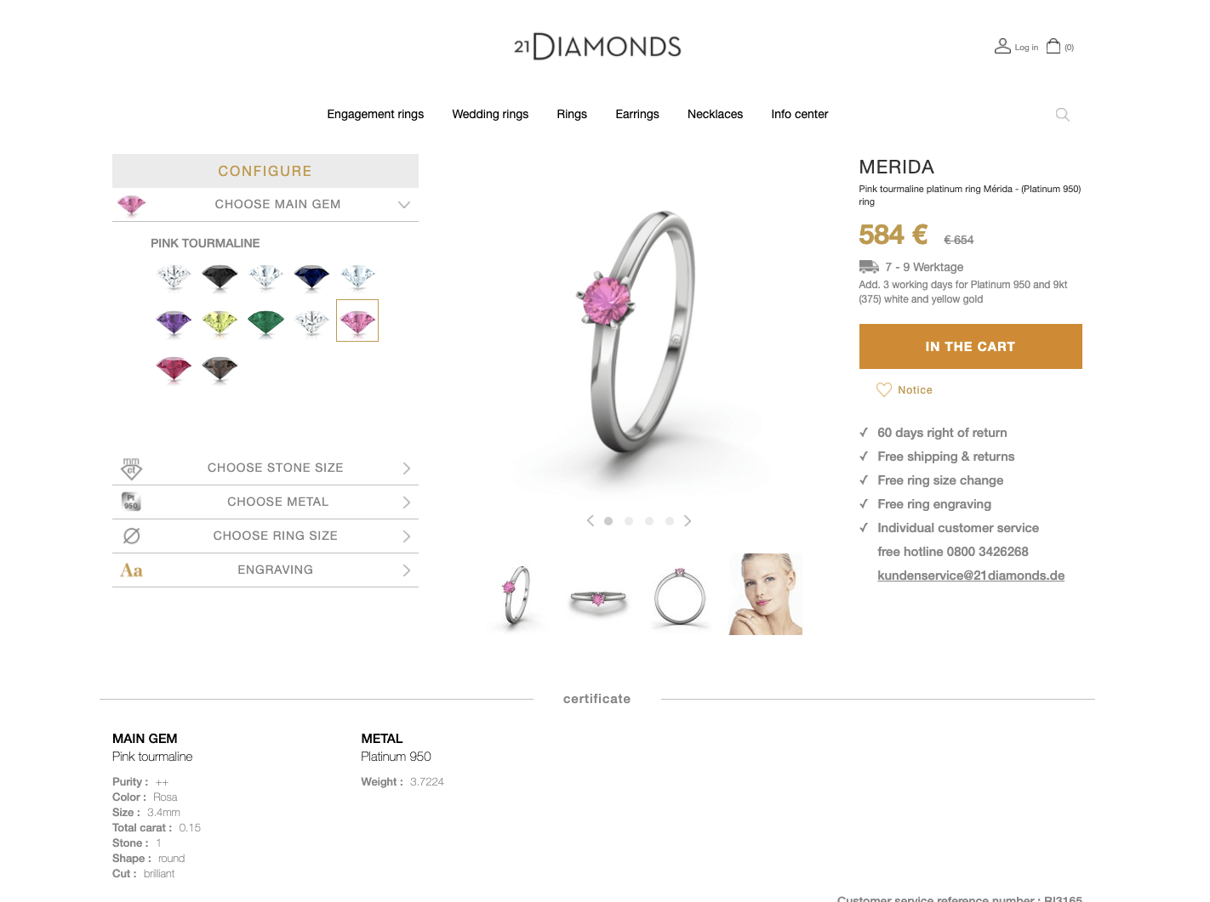Image resolution: width=1210 pixels, height=902 pixels.
Task: Choose the green emerald gem icon
Action: 265,322
